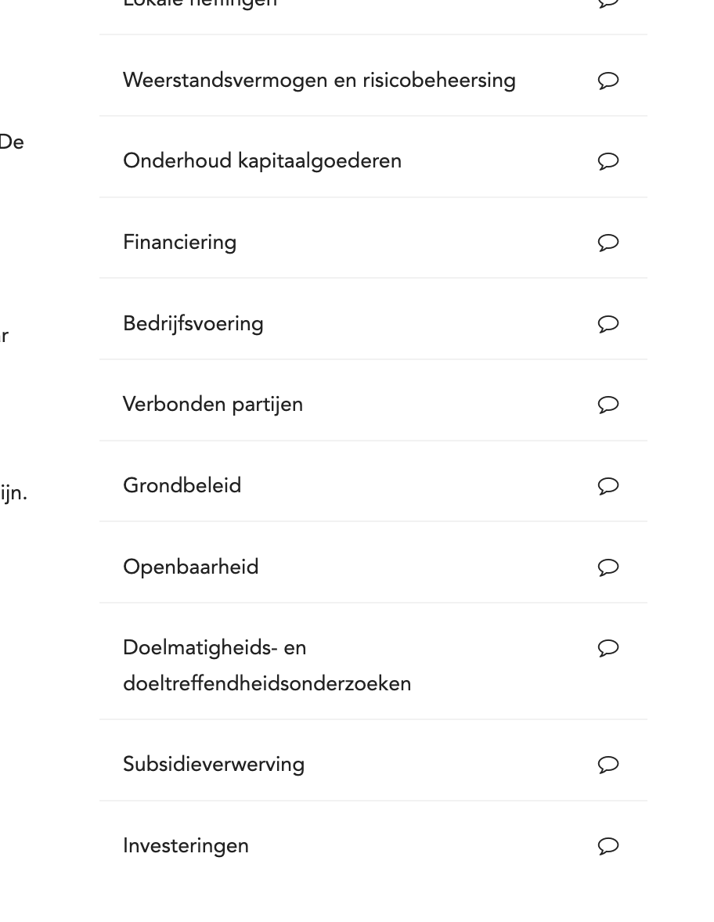
Task: Go to Onderhoud kapitaalgoederen section
Action: coord(261,161)
